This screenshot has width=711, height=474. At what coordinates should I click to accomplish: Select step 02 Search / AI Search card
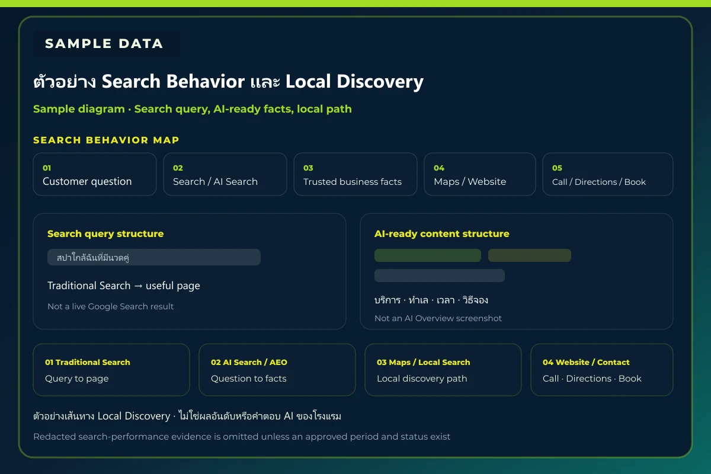tap(225, 174)
